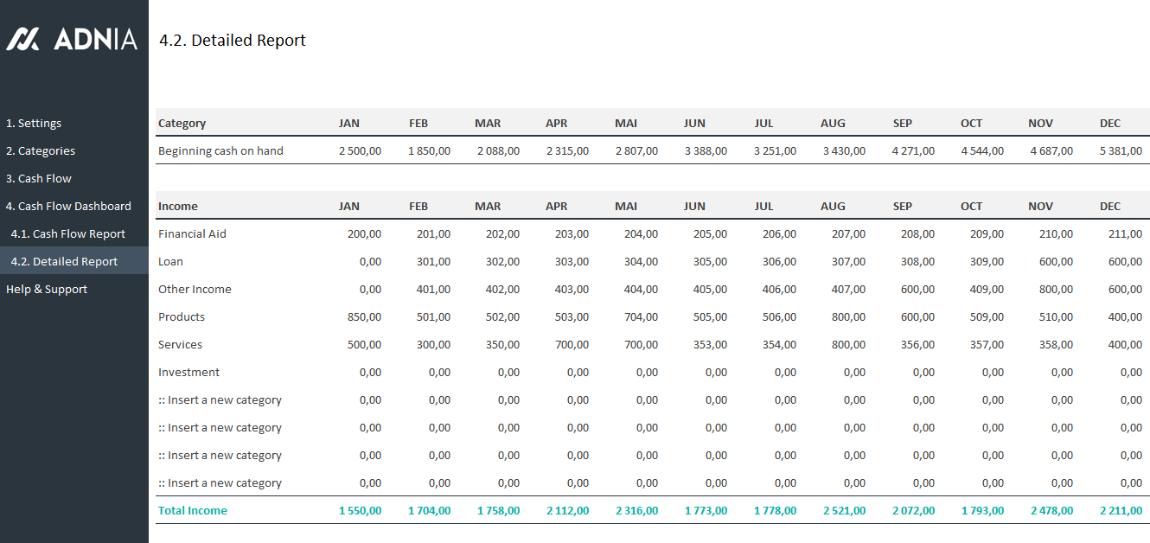
Task: Click the Investment row label
Action: 188,372
